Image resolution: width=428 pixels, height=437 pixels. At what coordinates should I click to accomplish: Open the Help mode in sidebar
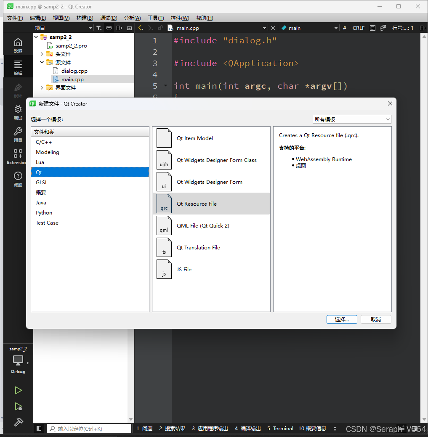18,179
